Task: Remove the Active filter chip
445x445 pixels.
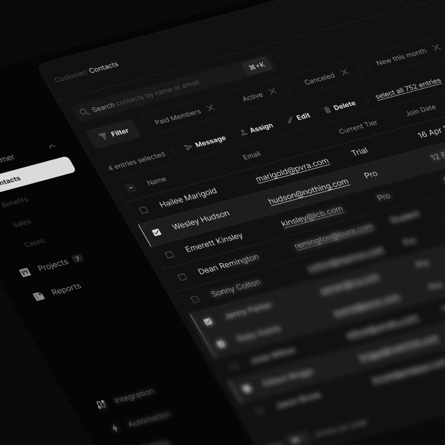Action: (x=273, y=91)
